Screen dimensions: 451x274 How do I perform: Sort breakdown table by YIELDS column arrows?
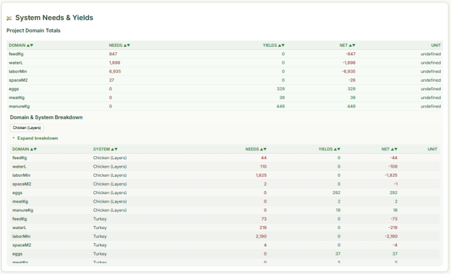tap(337, 149)
